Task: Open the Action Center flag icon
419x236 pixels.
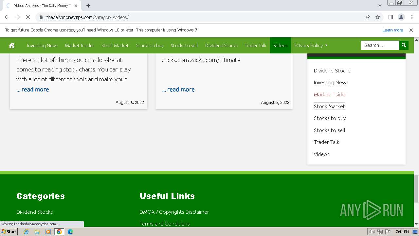Action: point(388,232)
